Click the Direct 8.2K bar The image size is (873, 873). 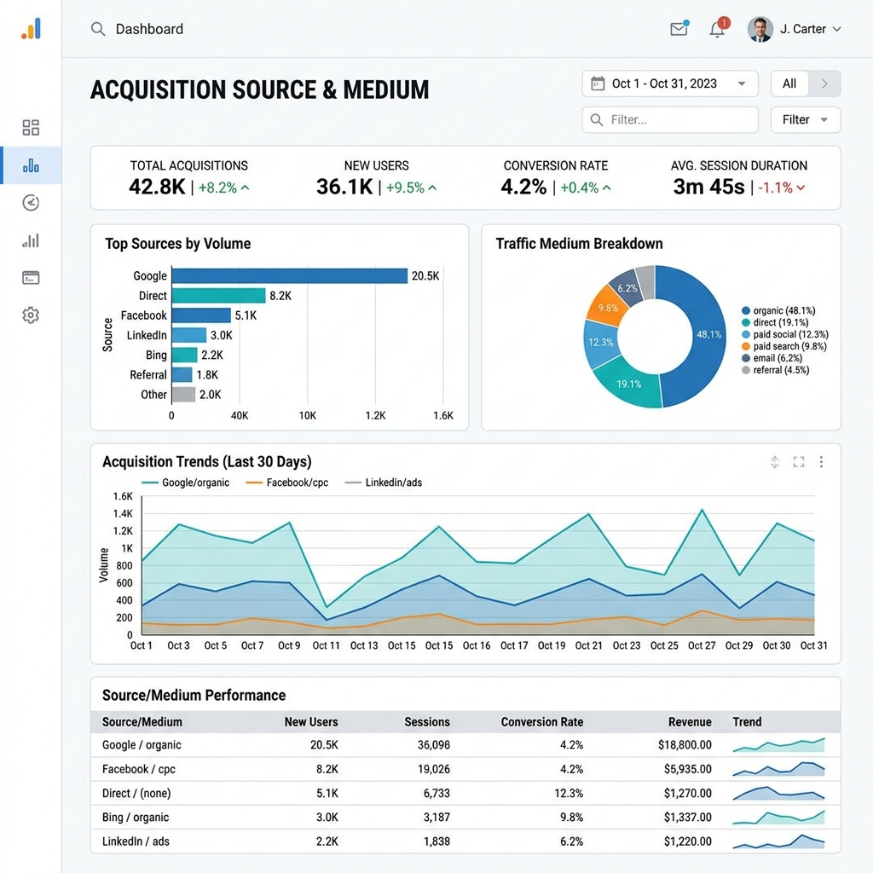pos(219,296)
